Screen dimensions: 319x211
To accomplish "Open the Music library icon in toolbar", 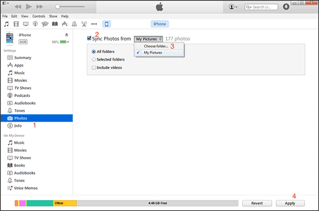I will click(6, 24).
